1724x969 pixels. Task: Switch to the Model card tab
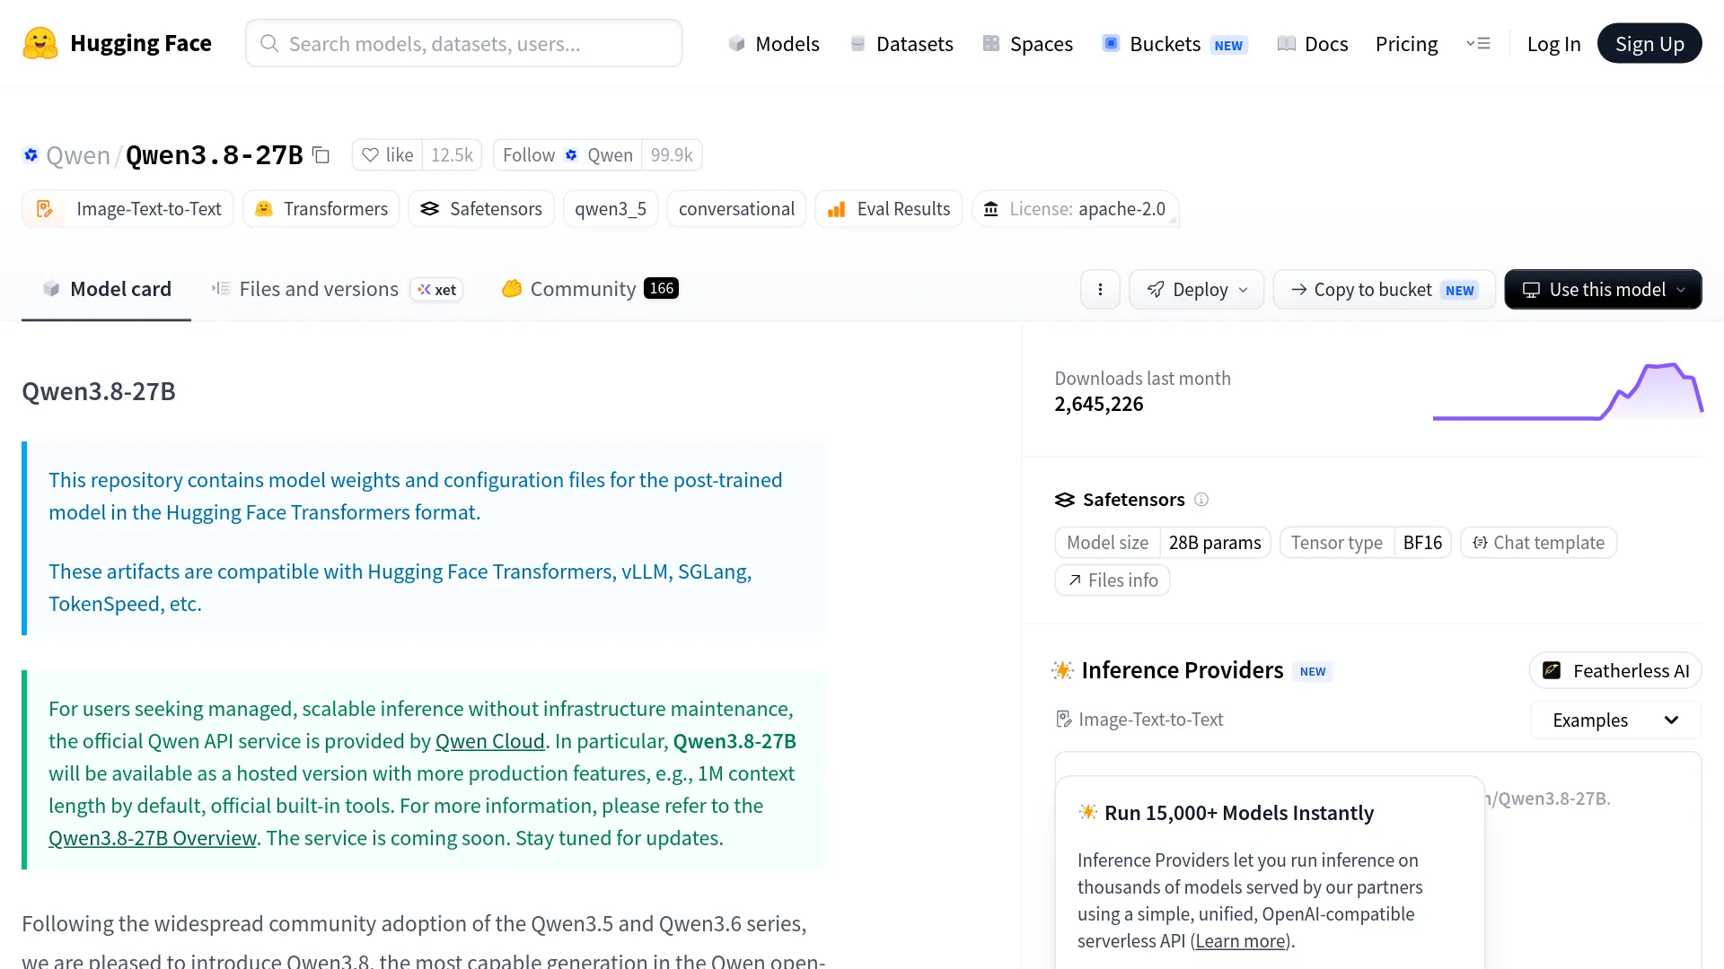pos(106,289)
